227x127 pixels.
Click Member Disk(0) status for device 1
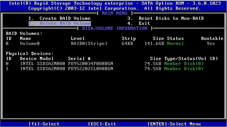pos(184,69)
